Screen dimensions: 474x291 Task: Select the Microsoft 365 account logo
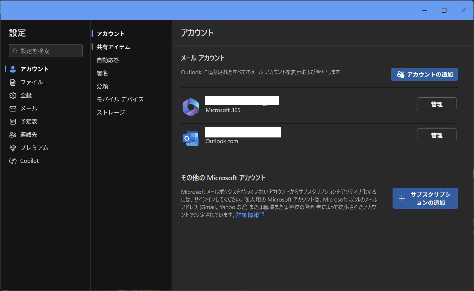click(191, 107)
